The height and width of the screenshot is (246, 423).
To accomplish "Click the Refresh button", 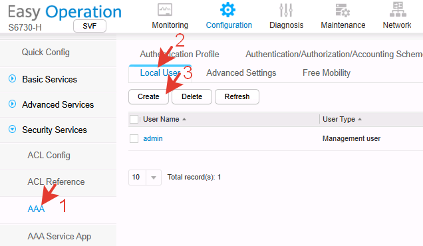I will (237, 96).
